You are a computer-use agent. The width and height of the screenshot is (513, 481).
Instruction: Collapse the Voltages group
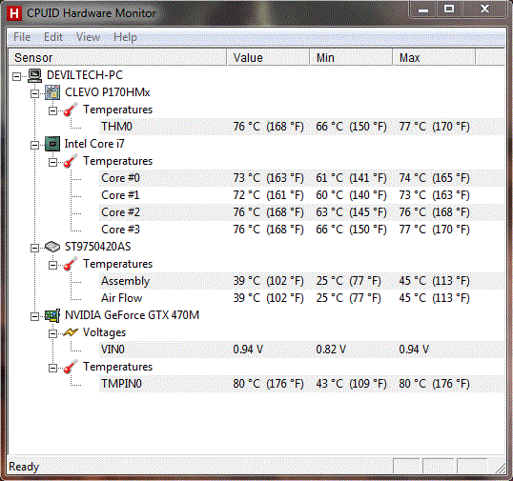click(x=52, y=333)
